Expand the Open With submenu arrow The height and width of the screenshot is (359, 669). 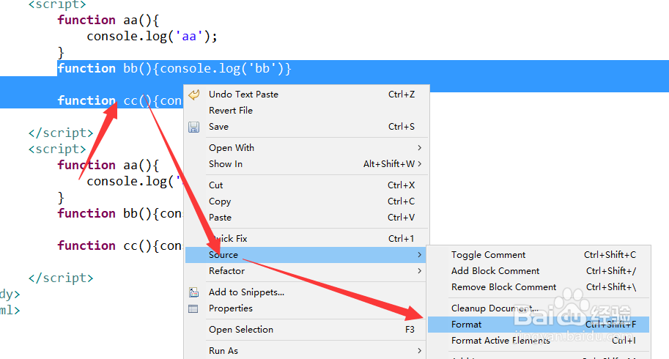point(419,147)
